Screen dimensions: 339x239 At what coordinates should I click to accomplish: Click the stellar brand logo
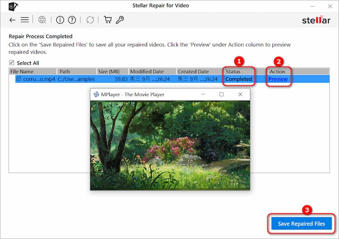point(316,20)
